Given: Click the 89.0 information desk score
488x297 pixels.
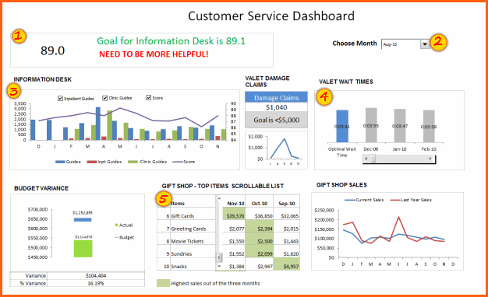Looking at the screenshot, I should click(x=52, y=51).
